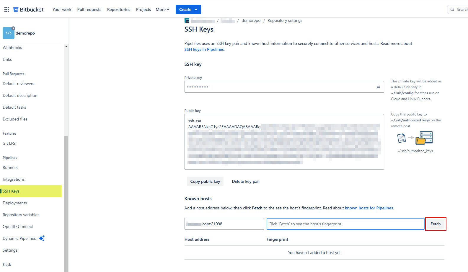Click the Bitbucket logo
Viewport: 468px width, 272px height.
(x=29, y=9)
